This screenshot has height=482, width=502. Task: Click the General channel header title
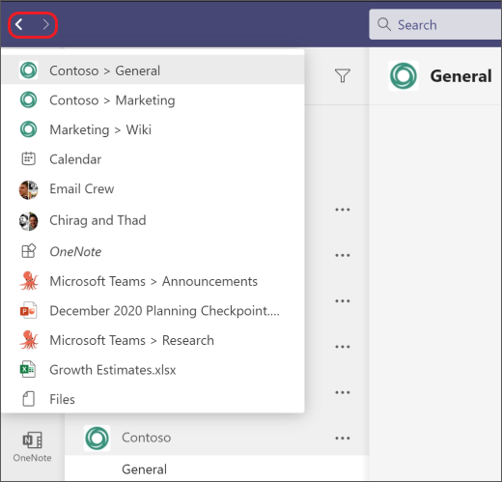tap(460, 76)
